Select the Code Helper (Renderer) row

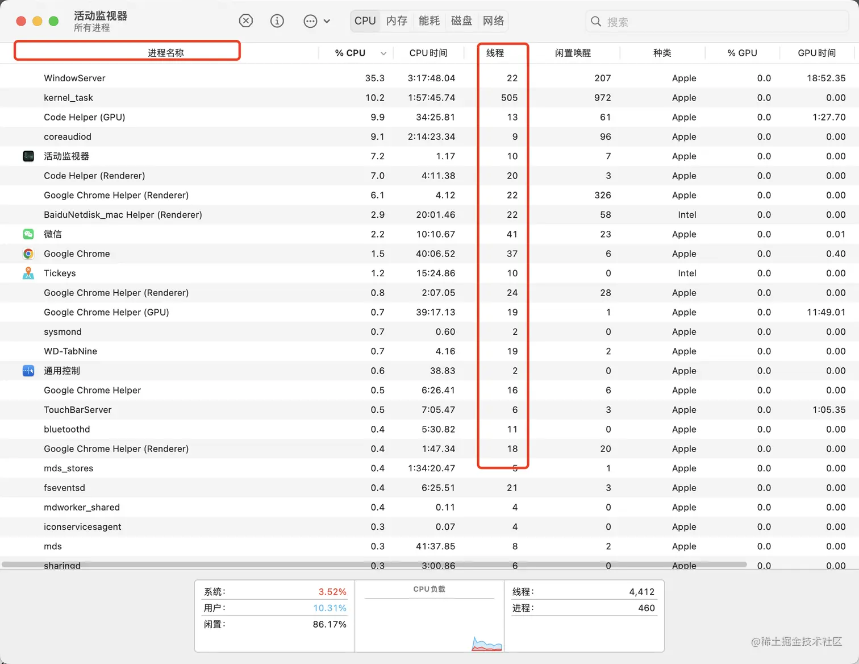429,176
